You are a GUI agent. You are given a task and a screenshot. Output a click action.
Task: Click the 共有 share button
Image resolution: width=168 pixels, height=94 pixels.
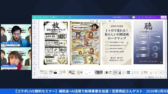pyautogui.click(x=164, y=17)
